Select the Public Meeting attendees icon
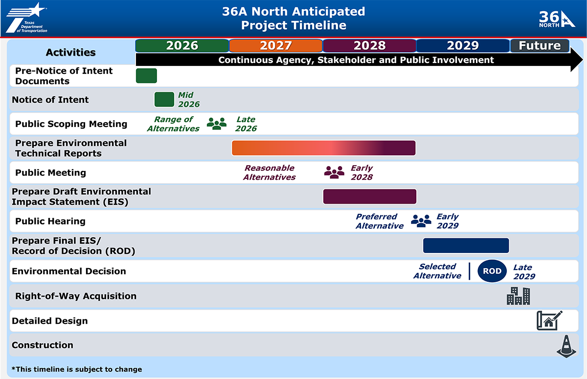Screen dimensions: 587x379 (334, 172)
